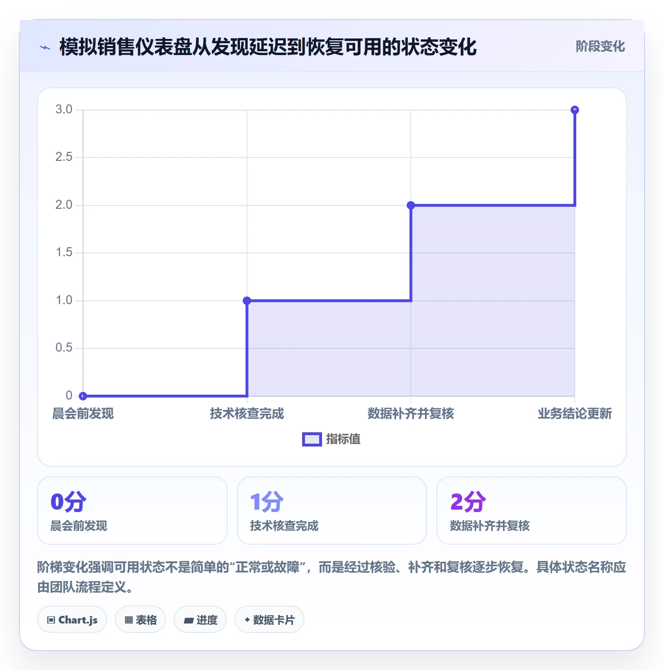
Task: Click y-axis value 1.5
Action: (64, 252)
